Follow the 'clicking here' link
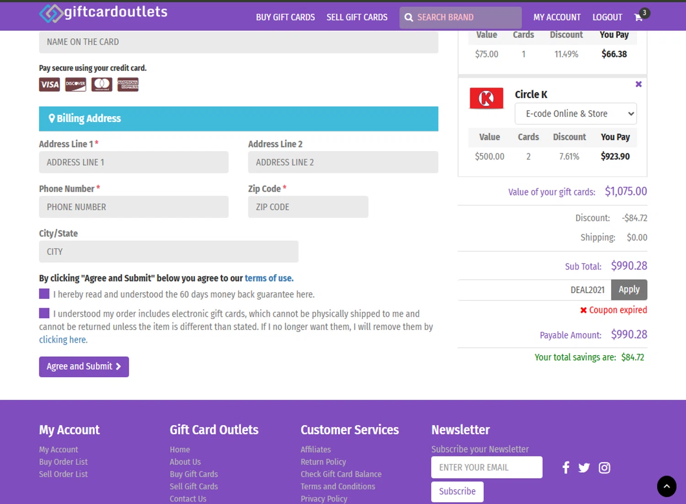The height and width of the screenshot is (504, 686). click(x=63, y=340)
